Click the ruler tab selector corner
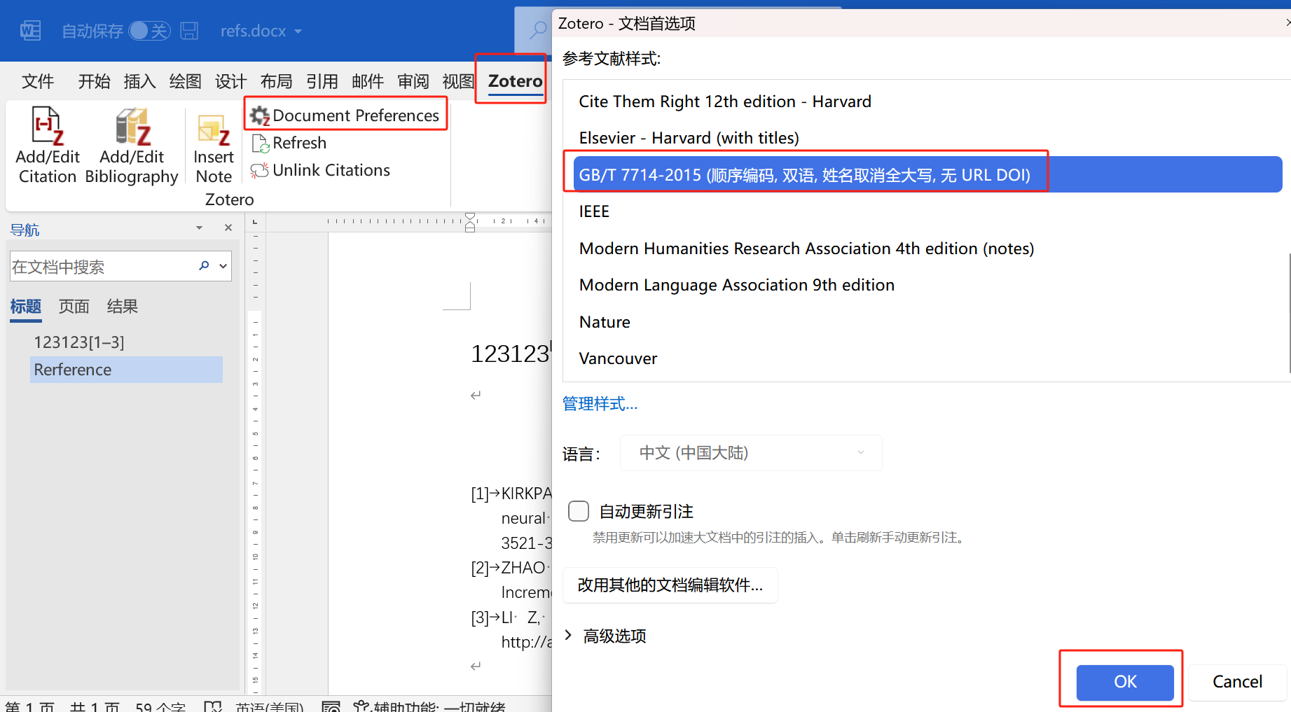The width and height of the screenshot is (1291, 712). pyautogui.click(x=255, y=222)
